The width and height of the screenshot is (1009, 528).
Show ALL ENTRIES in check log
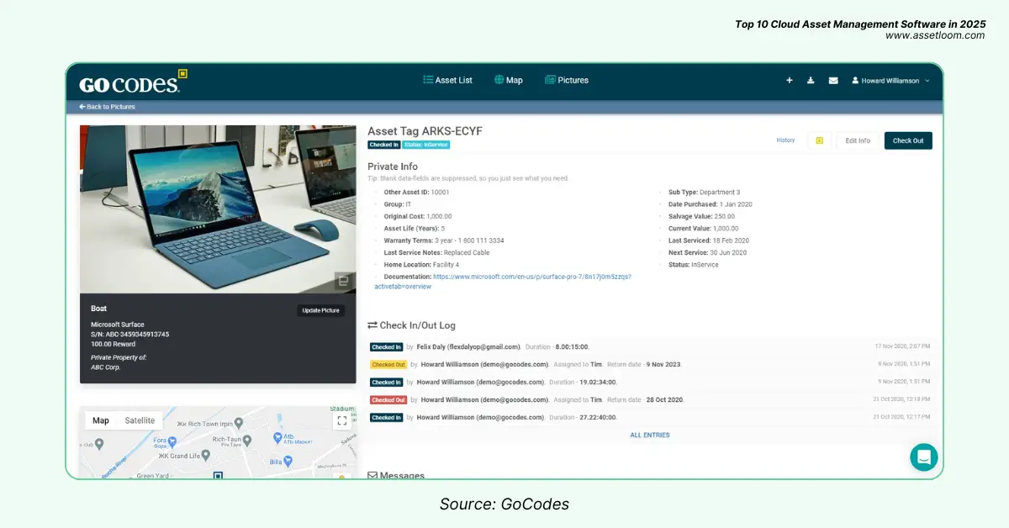click(650, 436)
